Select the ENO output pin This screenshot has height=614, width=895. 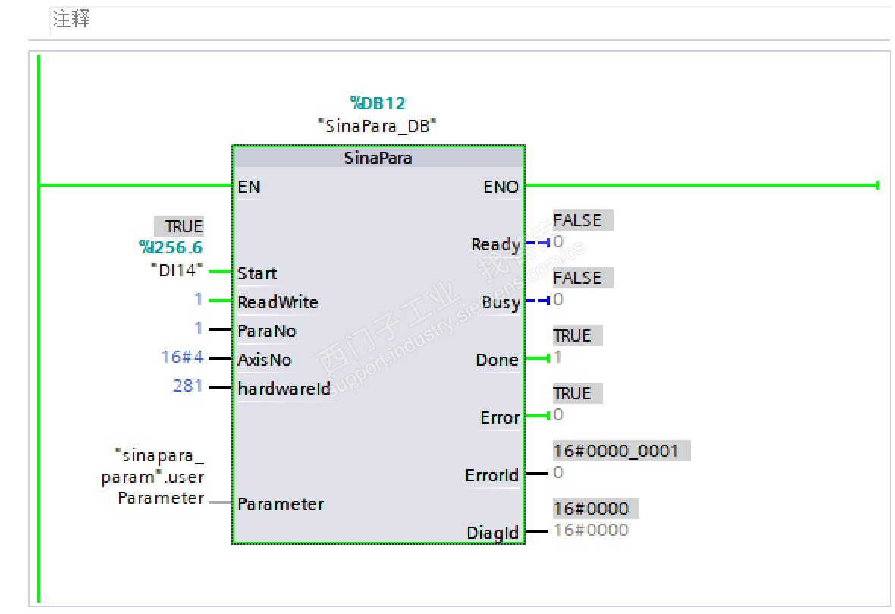tap(501, 187)
